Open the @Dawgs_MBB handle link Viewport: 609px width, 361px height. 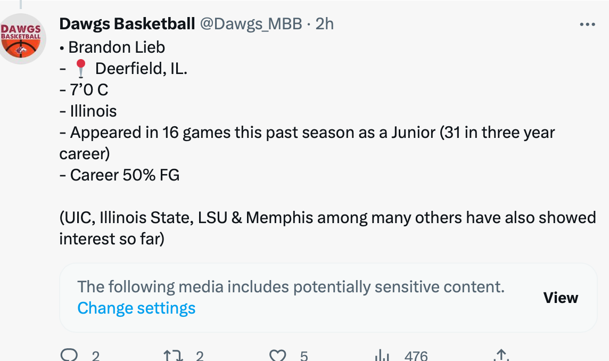250,24
